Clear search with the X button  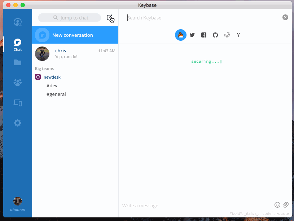285,17
